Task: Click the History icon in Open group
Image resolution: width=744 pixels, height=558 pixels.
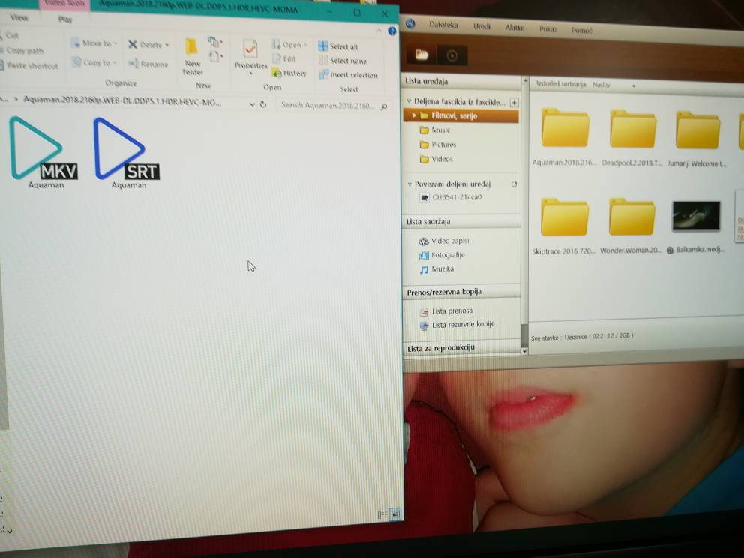Action: pyautogui.click(x=289, y=73)
